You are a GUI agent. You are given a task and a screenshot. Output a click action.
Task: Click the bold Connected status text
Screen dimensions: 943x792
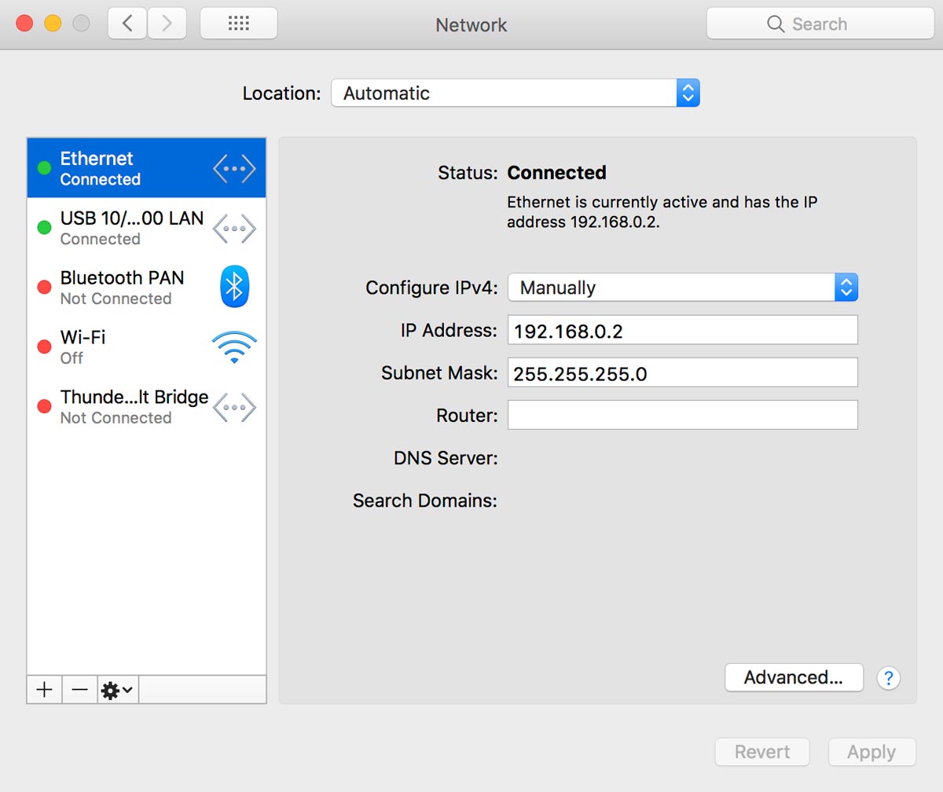[556, 172]
